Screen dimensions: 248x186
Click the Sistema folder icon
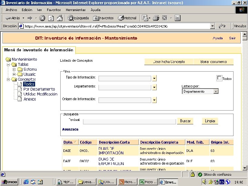20,69
